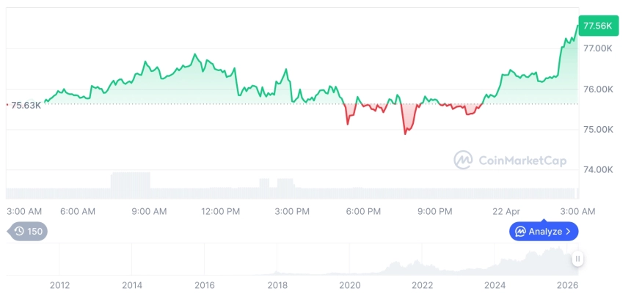Click 2012 on the overview timeline
This screenshot has height=294, width=631.
[x=59, y=284]
